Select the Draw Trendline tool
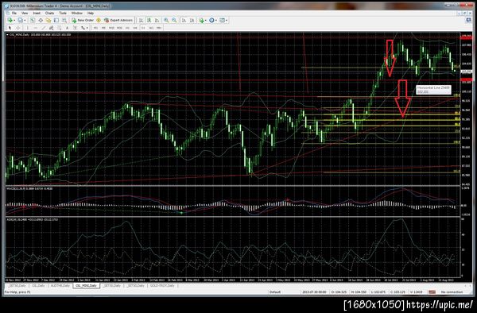The height and width of the screenshot is (313, 477). tap(44, 28)
